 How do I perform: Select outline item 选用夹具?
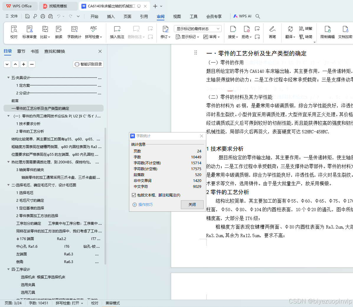pyautogui.click(x=28, y=285)
